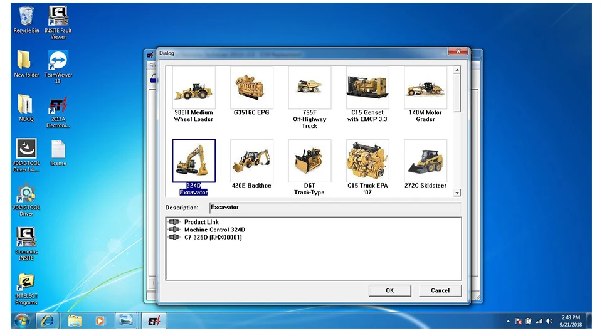Switch to the ET taskbar application
The width and height of the screenshot is (602, 333).
click(154, 320)
